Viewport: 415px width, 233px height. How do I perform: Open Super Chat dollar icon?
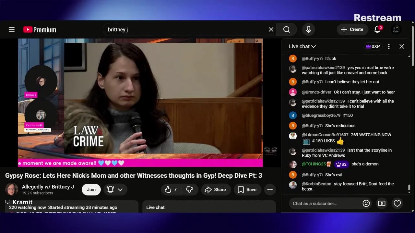382,204
